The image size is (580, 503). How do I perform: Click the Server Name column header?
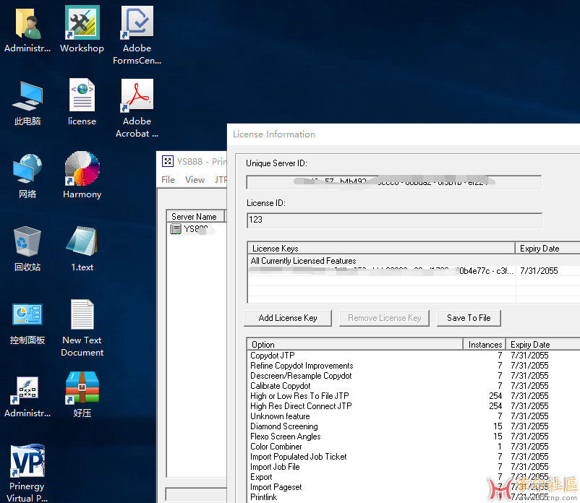[196, 217]
